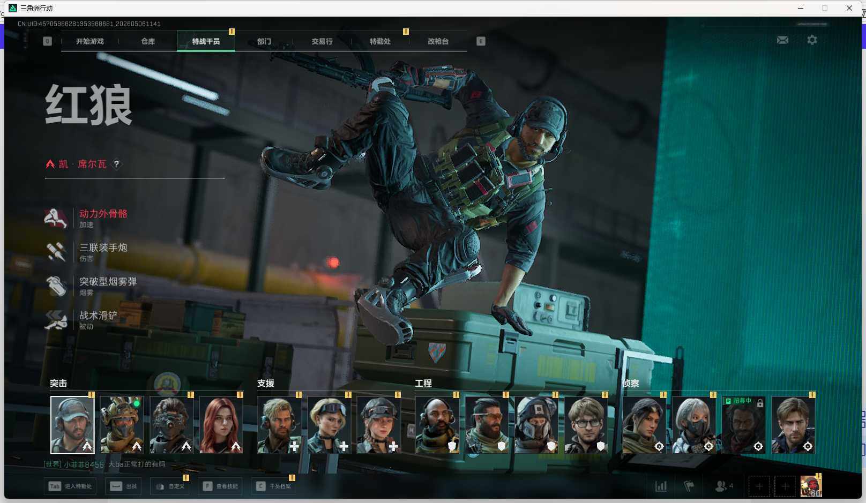Select the 动力外骨骼 skill icon

[x=56, y=218]
